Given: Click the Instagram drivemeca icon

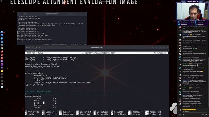Looking at the screenshot, I should pos(179,22).
